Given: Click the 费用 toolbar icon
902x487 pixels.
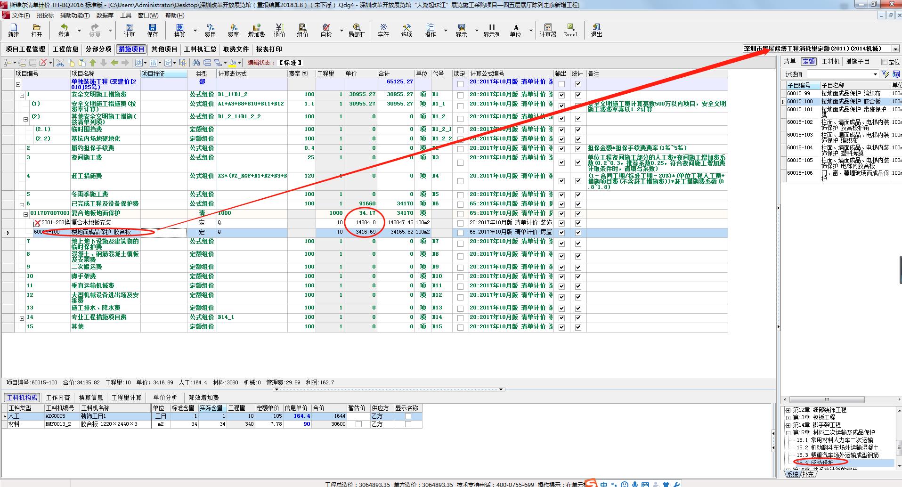Looking at the screenshot, I should pos(210,31).
